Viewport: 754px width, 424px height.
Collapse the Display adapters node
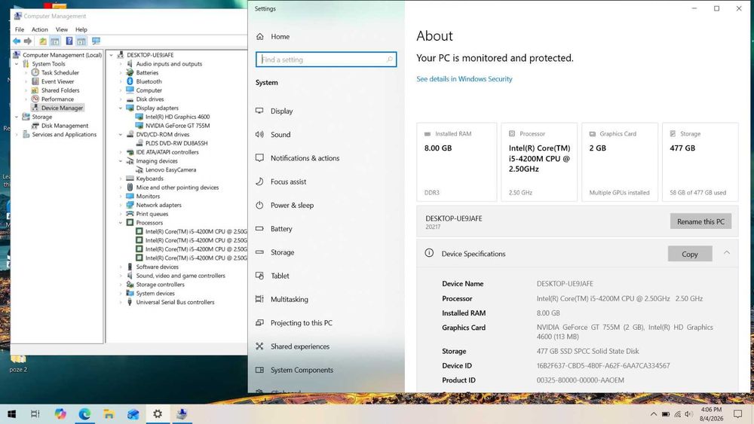tap(121, 108)
